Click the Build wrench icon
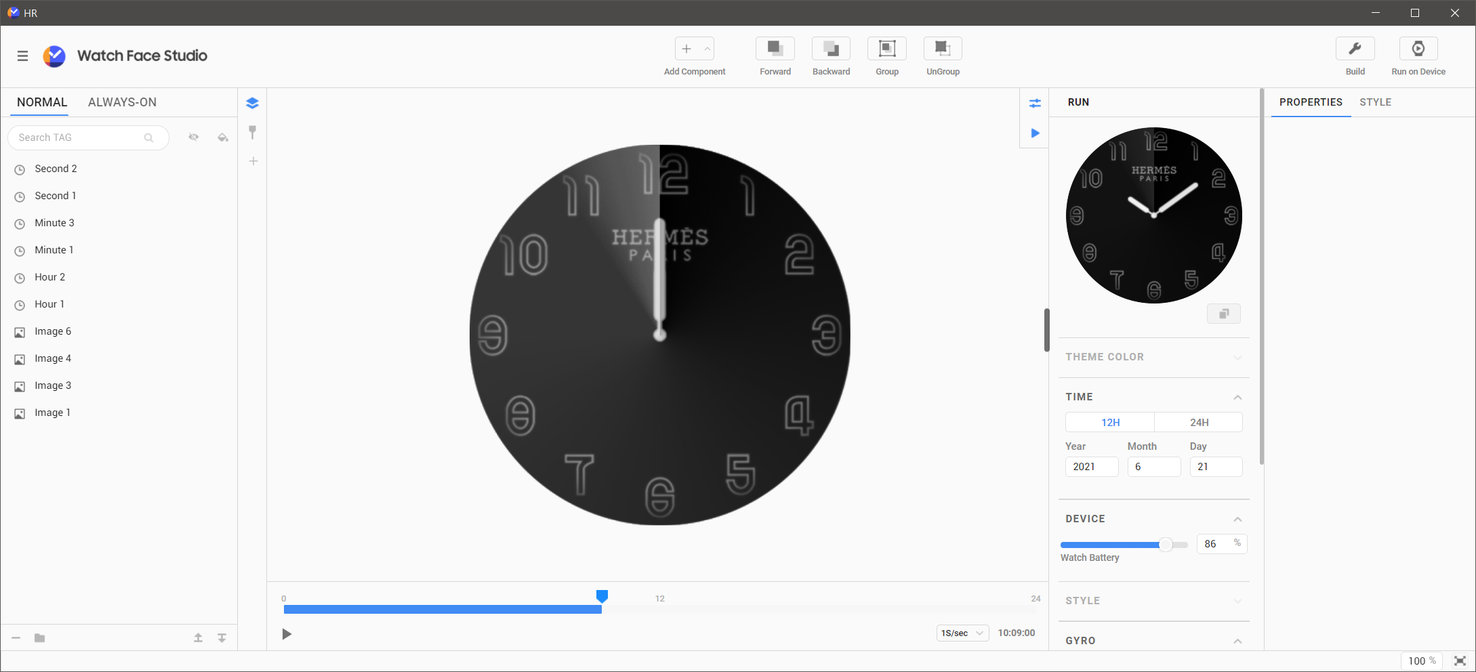This screenshot has width=1476, height=672. click(x=1355, y=49)
